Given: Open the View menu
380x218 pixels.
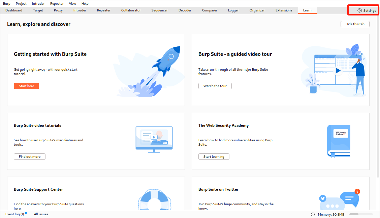Looking at the screenshot, I should click(72, 4).
